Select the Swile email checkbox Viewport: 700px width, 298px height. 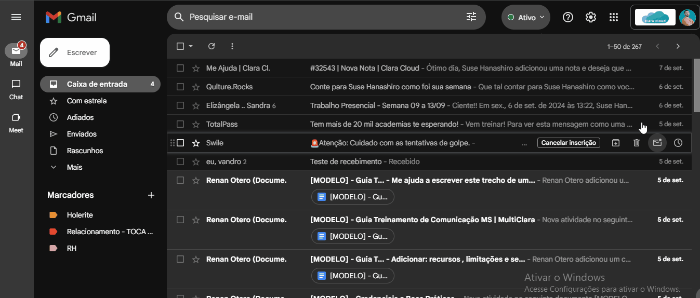tap(180, 143)
